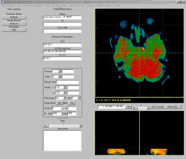Click the Tra view button
The width and height of the screenshot is (186, 159).
pos(129,107)
